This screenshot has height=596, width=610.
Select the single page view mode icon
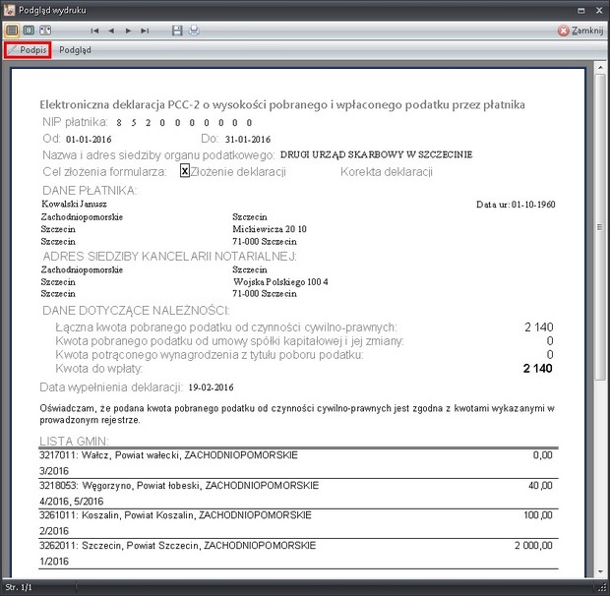point(12,30)
